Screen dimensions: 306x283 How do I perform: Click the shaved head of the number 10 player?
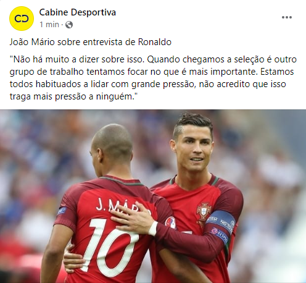tap(112, 140)
